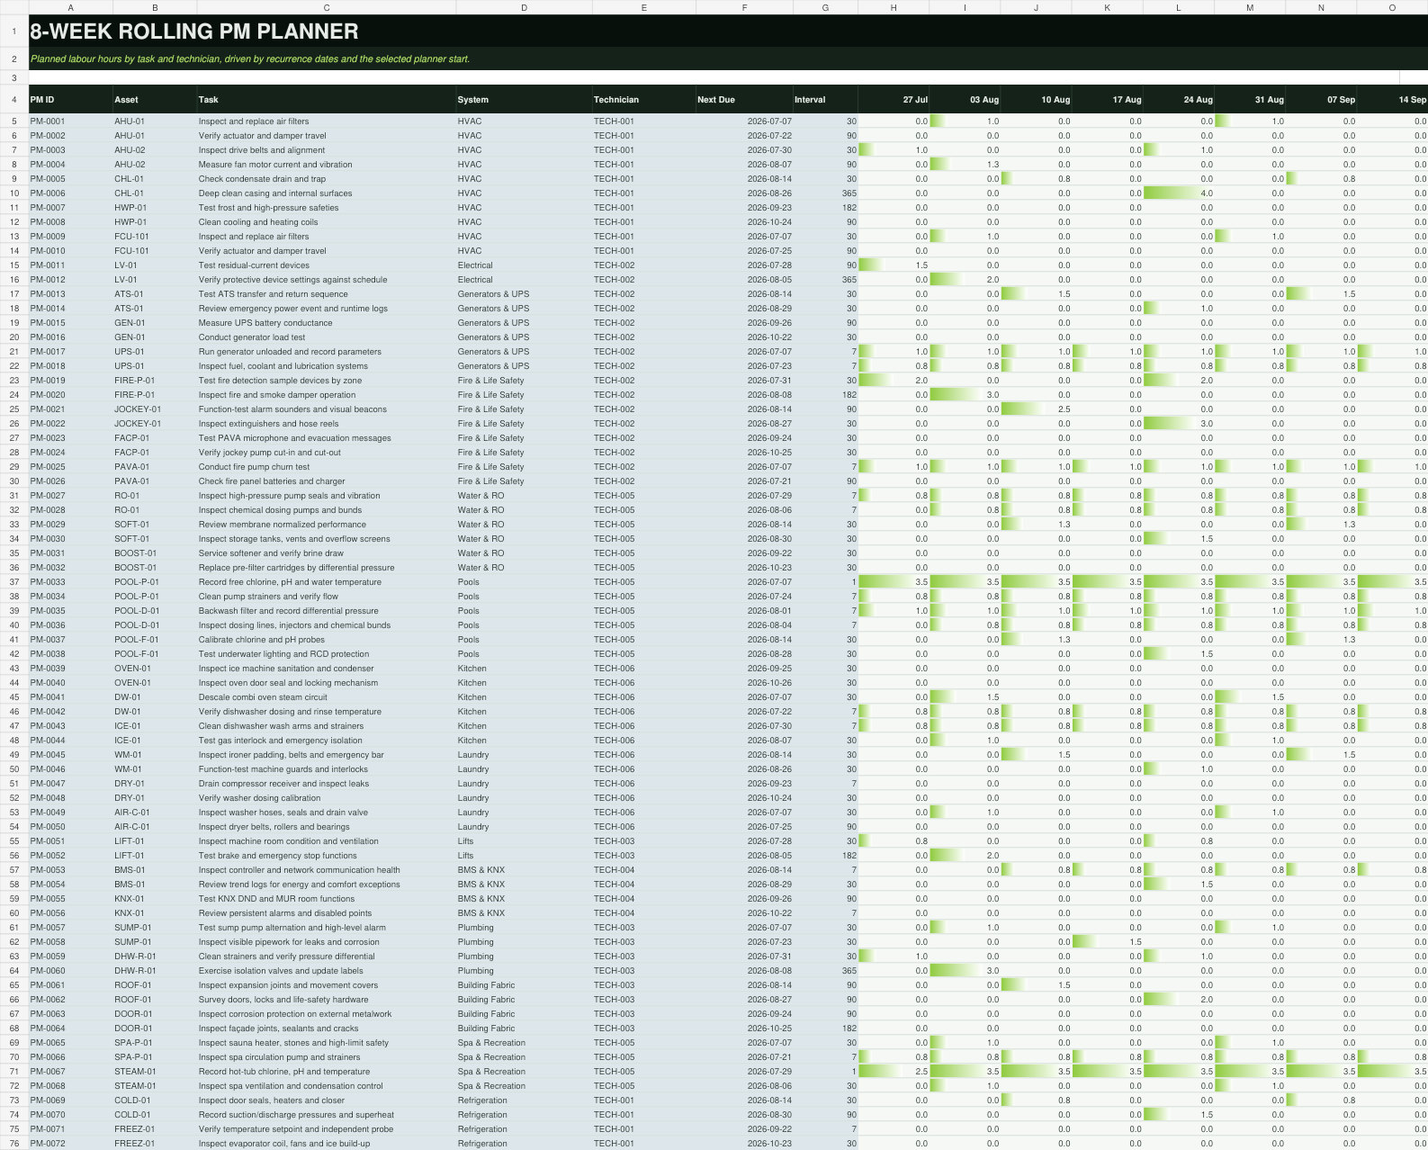Select the '10 Aug' week header
The width and height of the screenshot is (1428, 1150).
coord(1036,100)
